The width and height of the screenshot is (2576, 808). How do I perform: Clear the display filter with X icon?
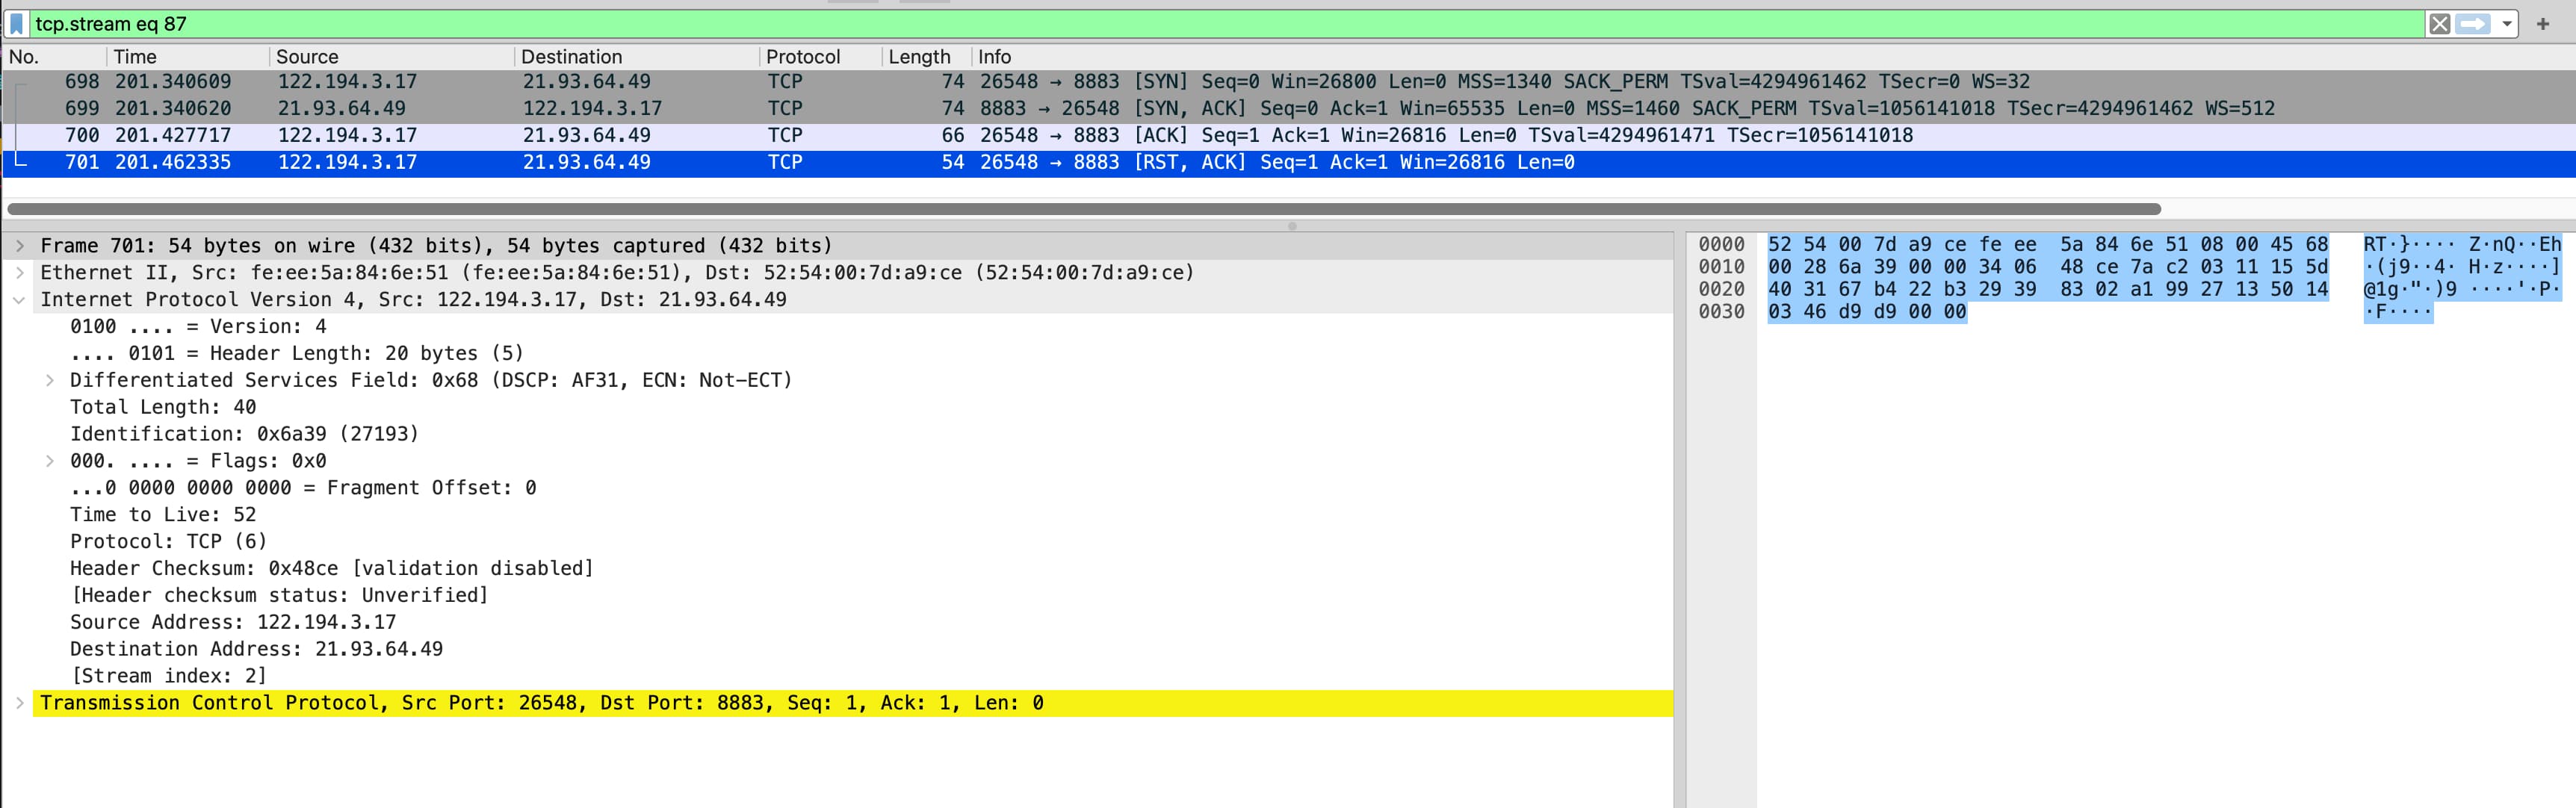[x=2439, y=24]
